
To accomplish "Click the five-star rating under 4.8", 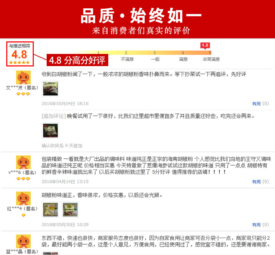I will (x=19, y=62).
